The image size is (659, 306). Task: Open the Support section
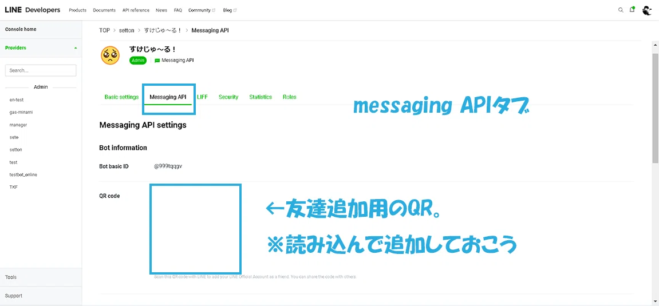click(41, 296)
